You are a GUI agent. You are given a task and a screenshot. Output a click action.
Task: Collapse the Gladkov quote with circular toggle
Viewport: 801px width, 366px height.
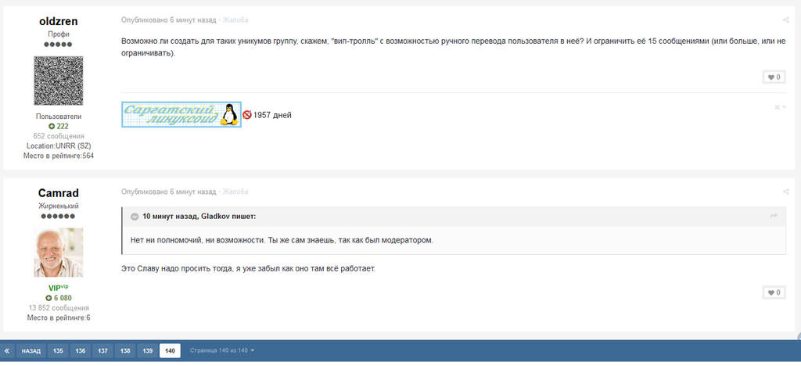[x=135, y=217]
